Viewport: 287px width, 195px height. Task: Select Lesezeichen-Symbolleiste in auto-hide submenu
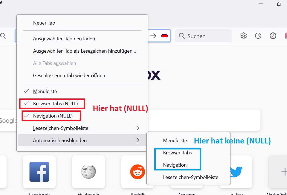tap(188, 177)
